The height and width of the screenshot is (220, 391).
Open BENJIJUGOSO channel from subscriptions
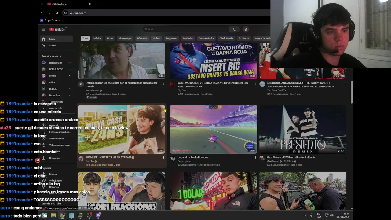56,69
